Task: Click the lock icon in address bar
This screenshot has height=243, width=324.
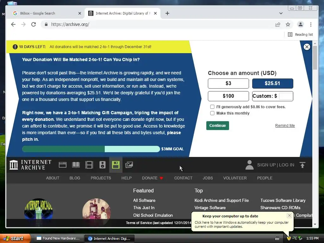Action: [x=46, y=24]
